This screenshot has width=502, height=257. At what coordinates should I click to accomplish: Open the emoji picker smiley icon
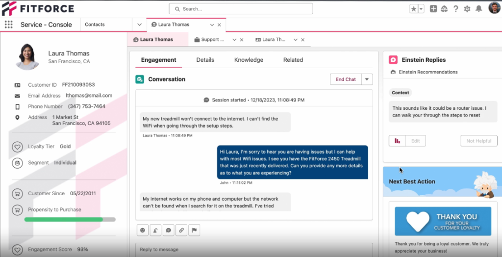coord(143,230)
